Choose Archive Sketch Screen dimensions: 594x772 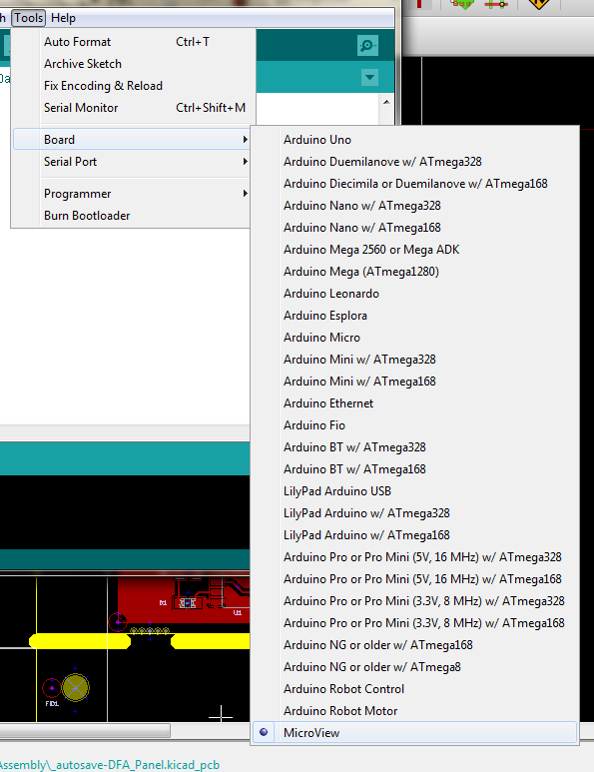pos(133,64)
